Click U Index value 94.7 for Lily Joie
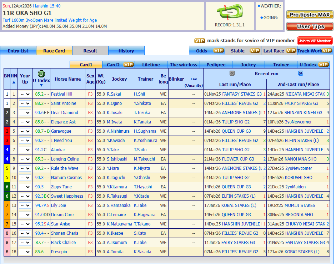The image size is (336, 264). click(x=39, y=205)
